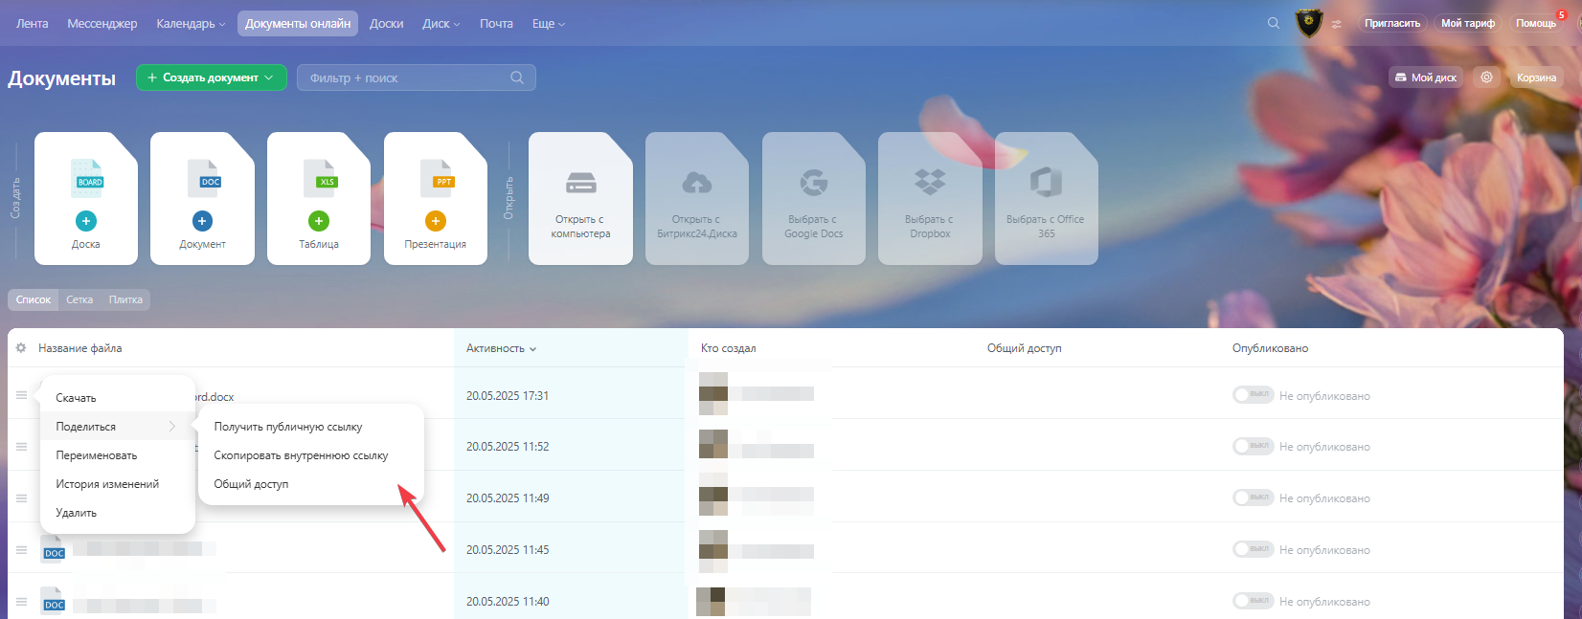
Task: Switch to the Плитка view
Action: tap(125, 299)
